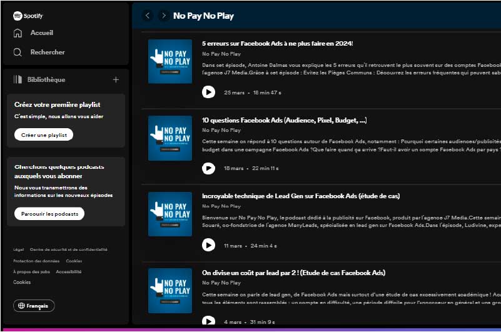The width and height of the screenshot is (501, 332).
Task: Click the plus icon next to Bibliothèque
Action: coord(116,79)
